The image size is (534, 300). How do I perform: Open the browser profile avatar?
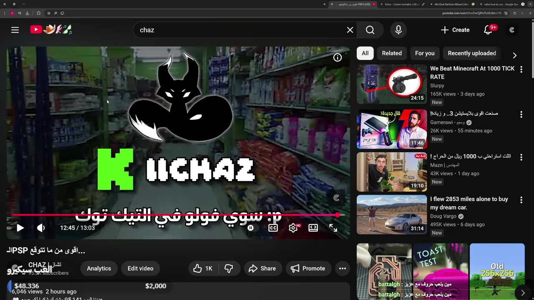[x=12, y=13]
